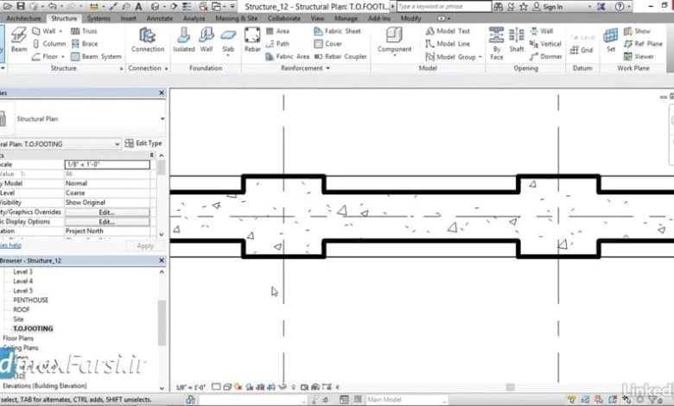Select the Truss tool
Viewport: 674px width, 406px height.
tap(84, 31)
